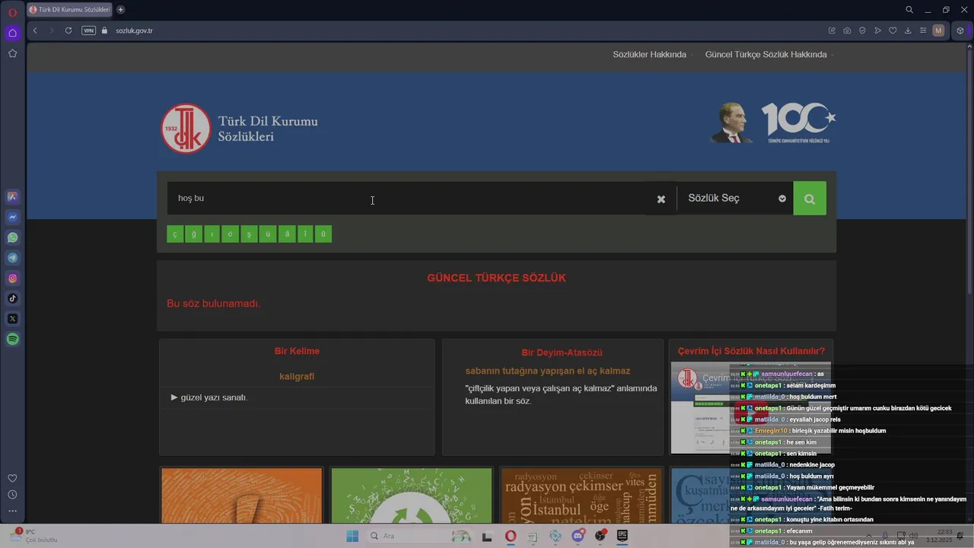Click the snapshot camera icon in toolbar
The height and width of the screenshot is (548, 974).
tap(847, 30)
